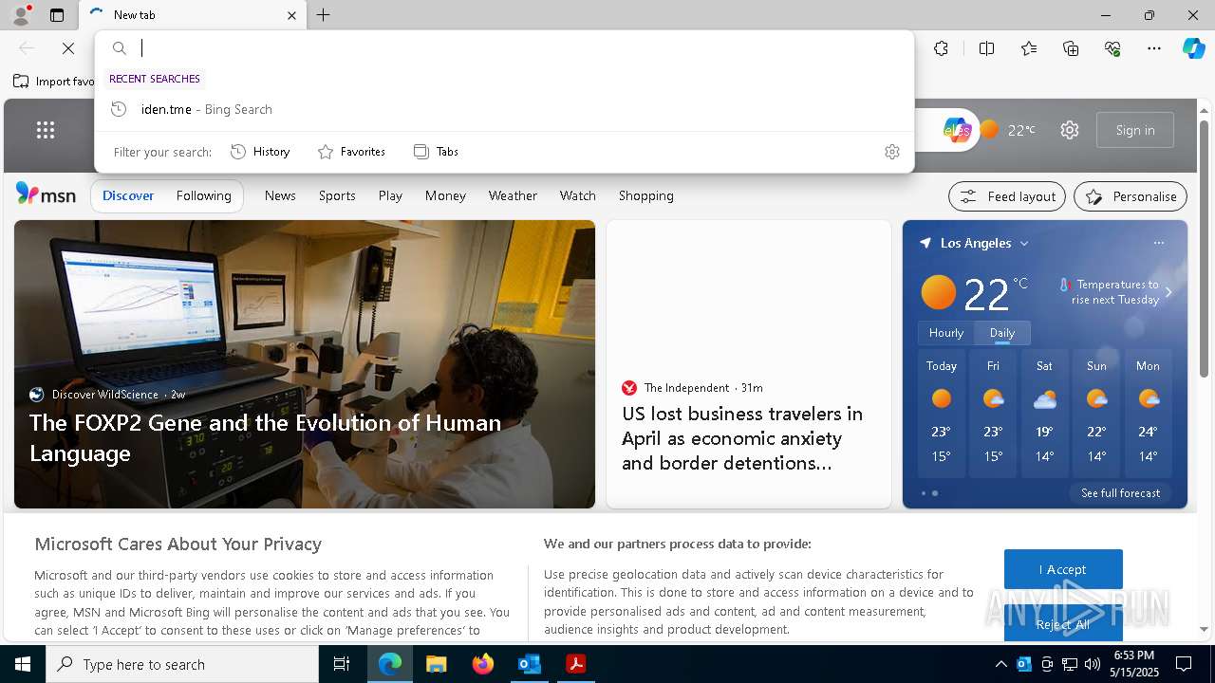Show next weather insight arrow
This screenshot has height=683, width=1215.
pyautogui.click(x=1168, y=292)
